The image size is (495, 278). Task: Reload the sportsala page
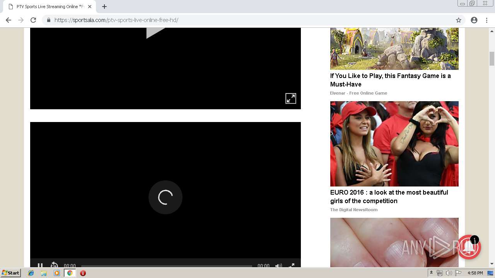pos(33,20)
